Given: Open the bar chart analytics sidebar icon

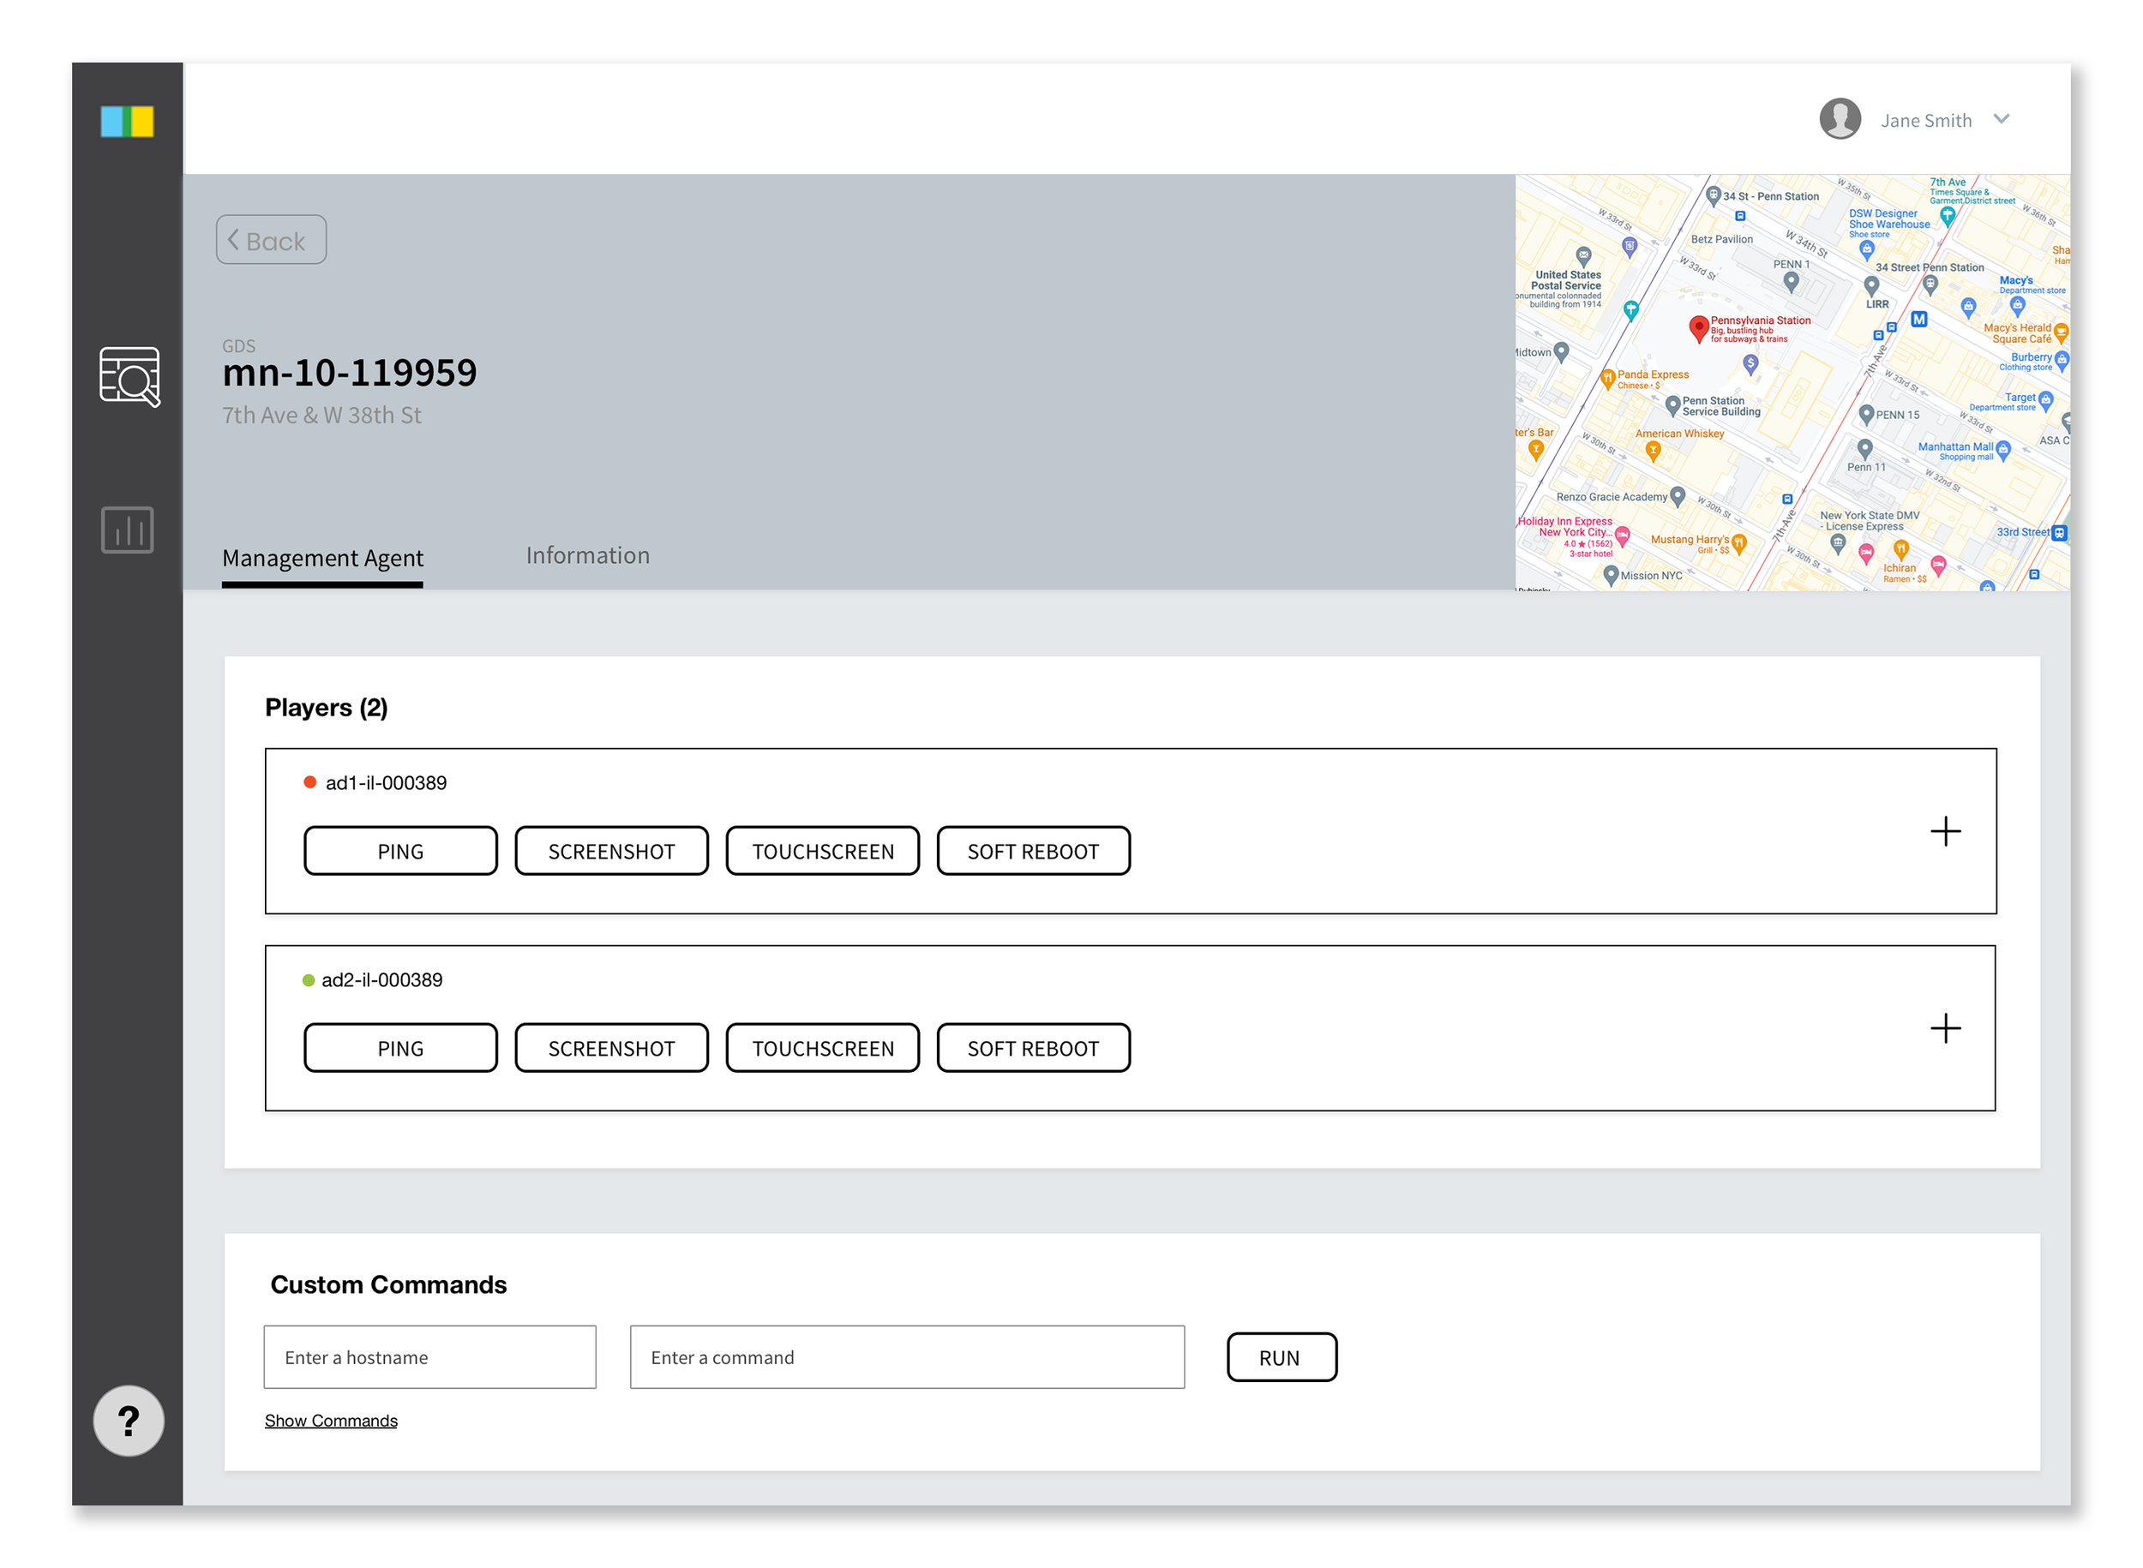Looking at the screenshot, I should pos(127,530).
